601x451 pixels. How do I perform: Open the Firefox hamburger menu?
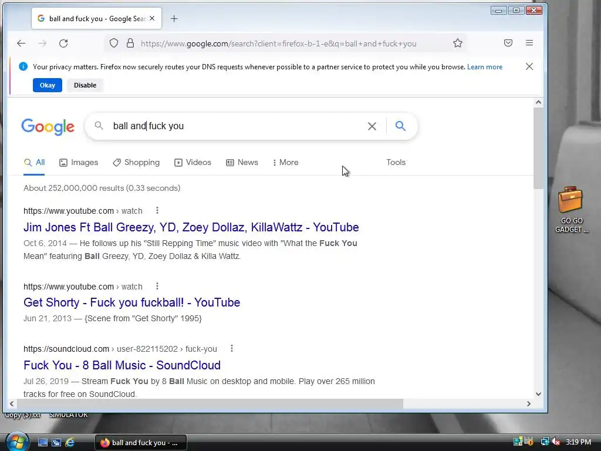pos(529,43)
